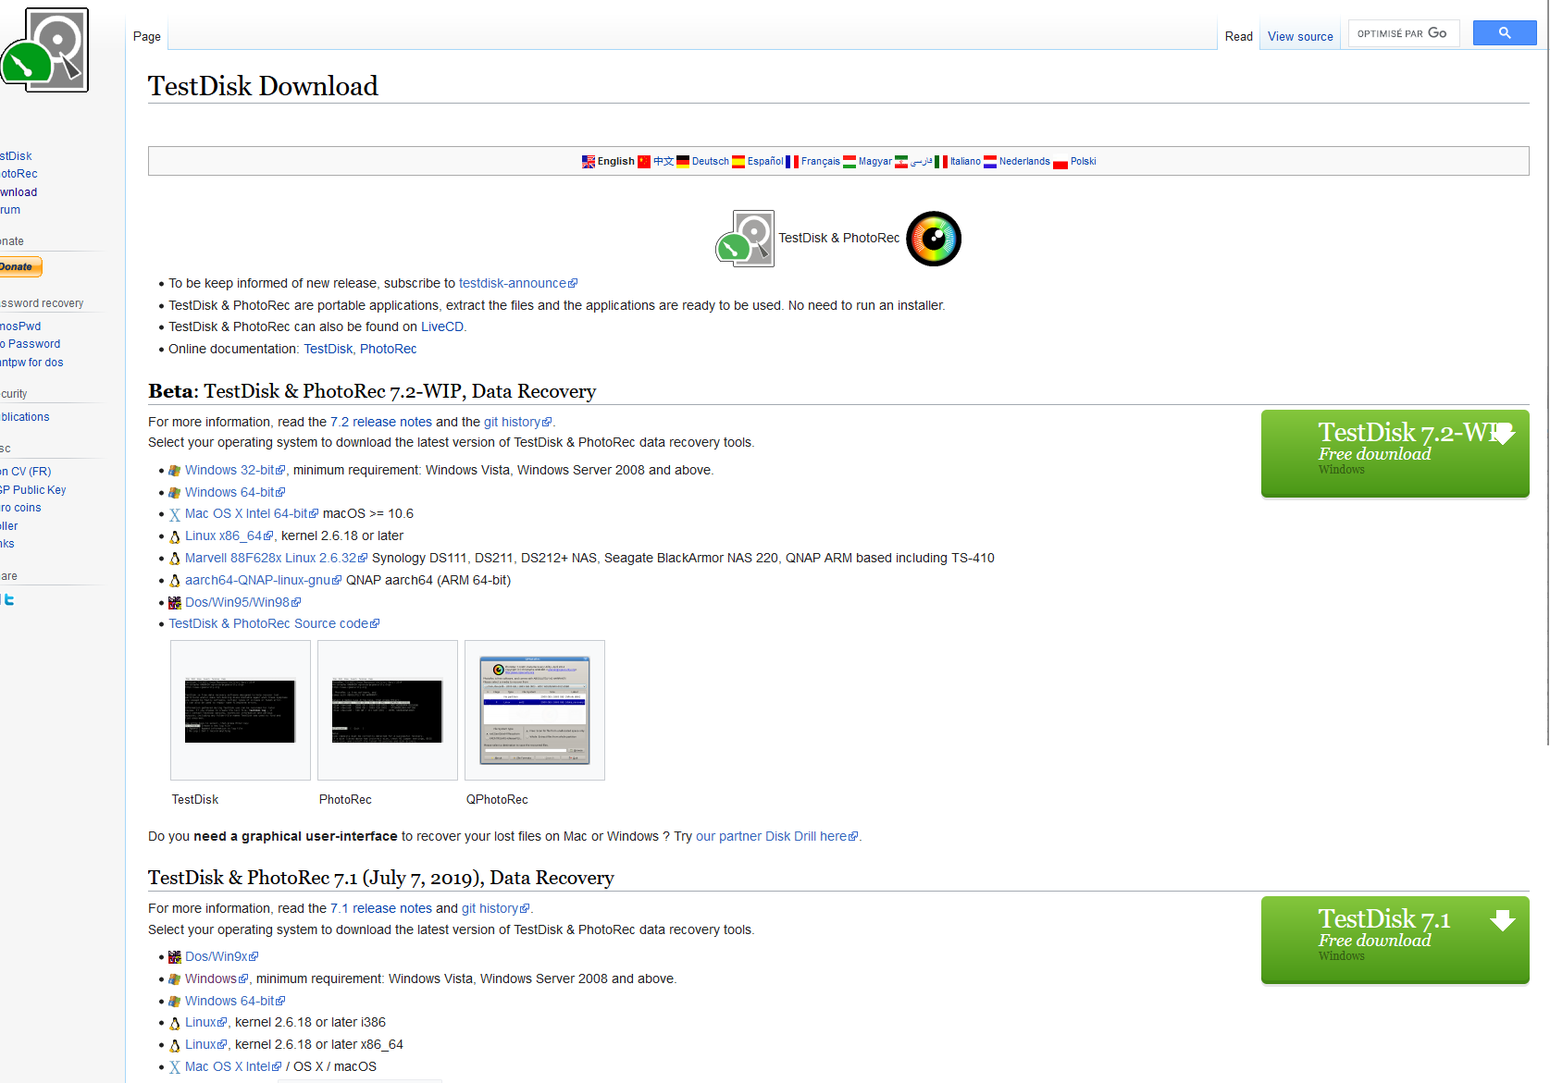Screen dimensions: 1550x1083
Task: Download TestDisk 7.2-WIP green button
Action: point(1395,453)
